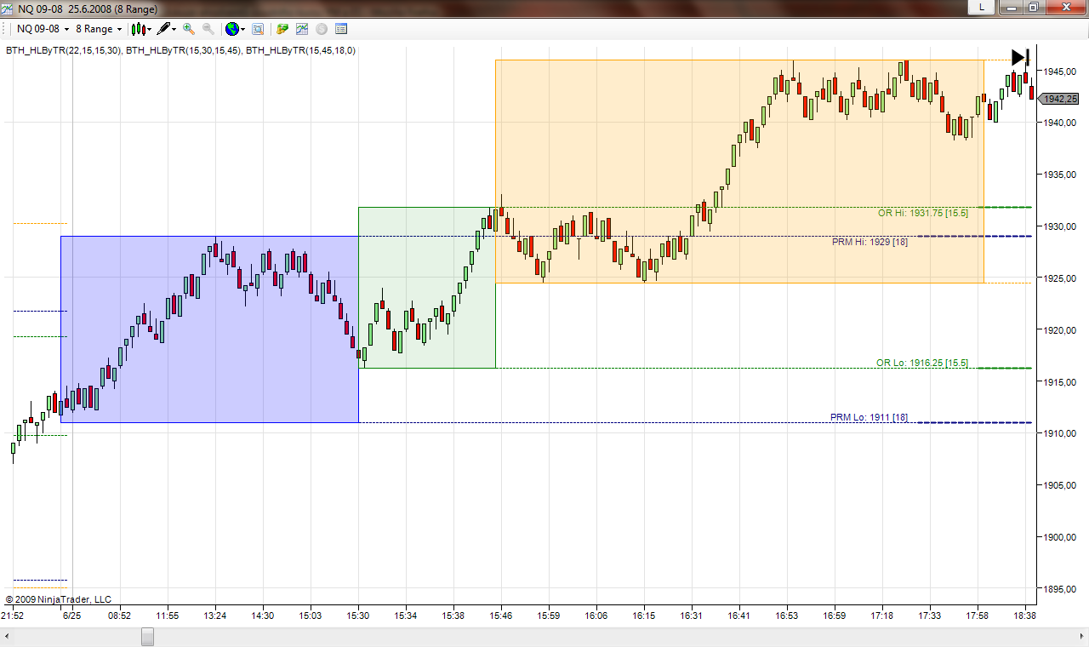
Task: Click the 1900,00 price axis label
Action: tap(1060, 537)
